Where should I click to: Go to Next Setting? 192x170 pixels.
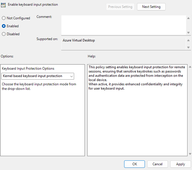(151, 7)
